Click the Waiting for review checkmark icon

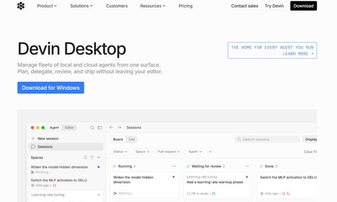tap(188, 166)
